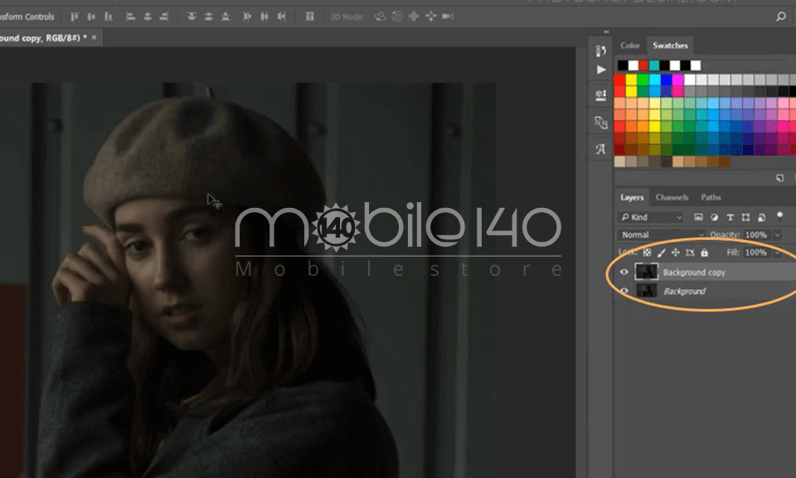This screenshot has width=796, height=478.
Task: Distribute layers by vertical centers
Action: (208, 17)
